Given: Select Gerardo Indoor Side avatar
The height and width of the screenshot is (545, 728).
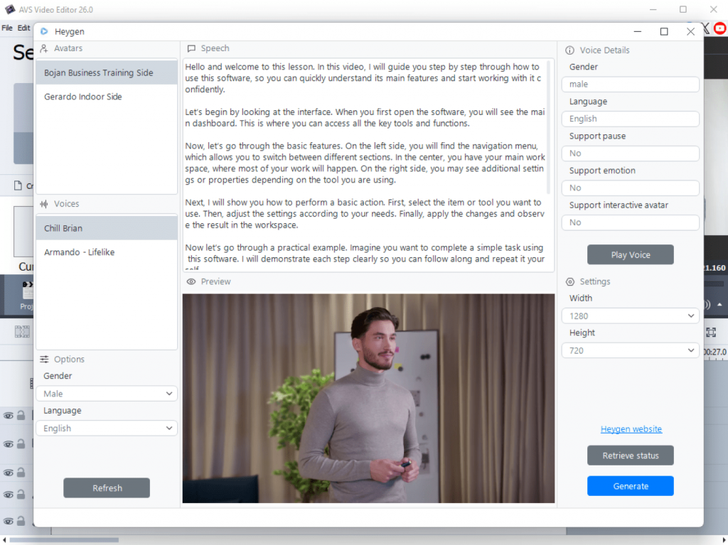Looking at the screenshot, I should [107, 97].
